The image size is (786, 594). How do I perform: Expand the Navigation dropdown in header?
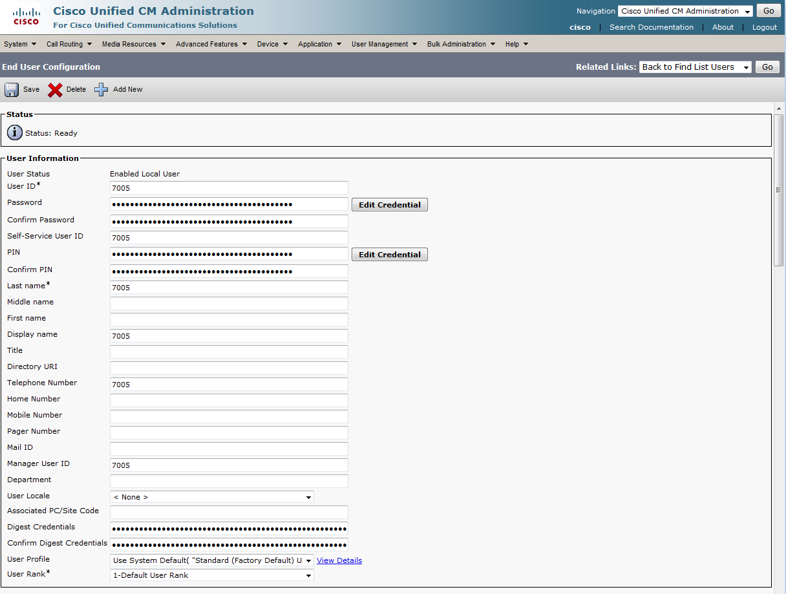pos(685,11)
